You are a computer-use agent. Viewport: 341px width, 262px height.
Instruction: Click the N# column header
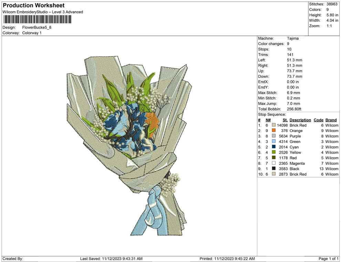268,120
